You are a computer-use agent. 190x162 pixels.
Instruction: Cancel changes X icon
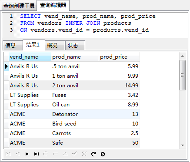[x=84, y=154]
